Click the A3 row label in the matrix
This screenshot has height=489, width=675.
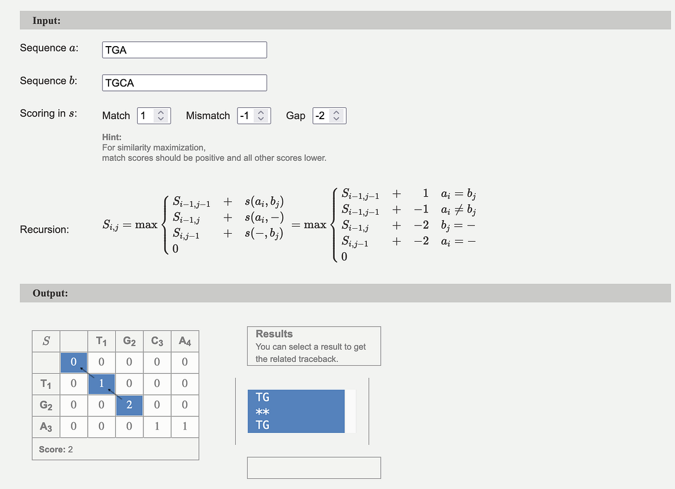(46, 425)
